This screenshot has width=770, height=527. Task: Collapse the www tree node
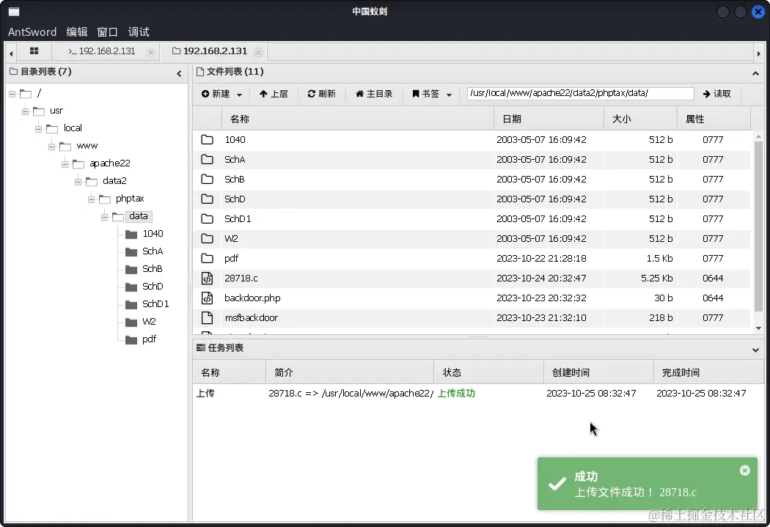point(52,147)
